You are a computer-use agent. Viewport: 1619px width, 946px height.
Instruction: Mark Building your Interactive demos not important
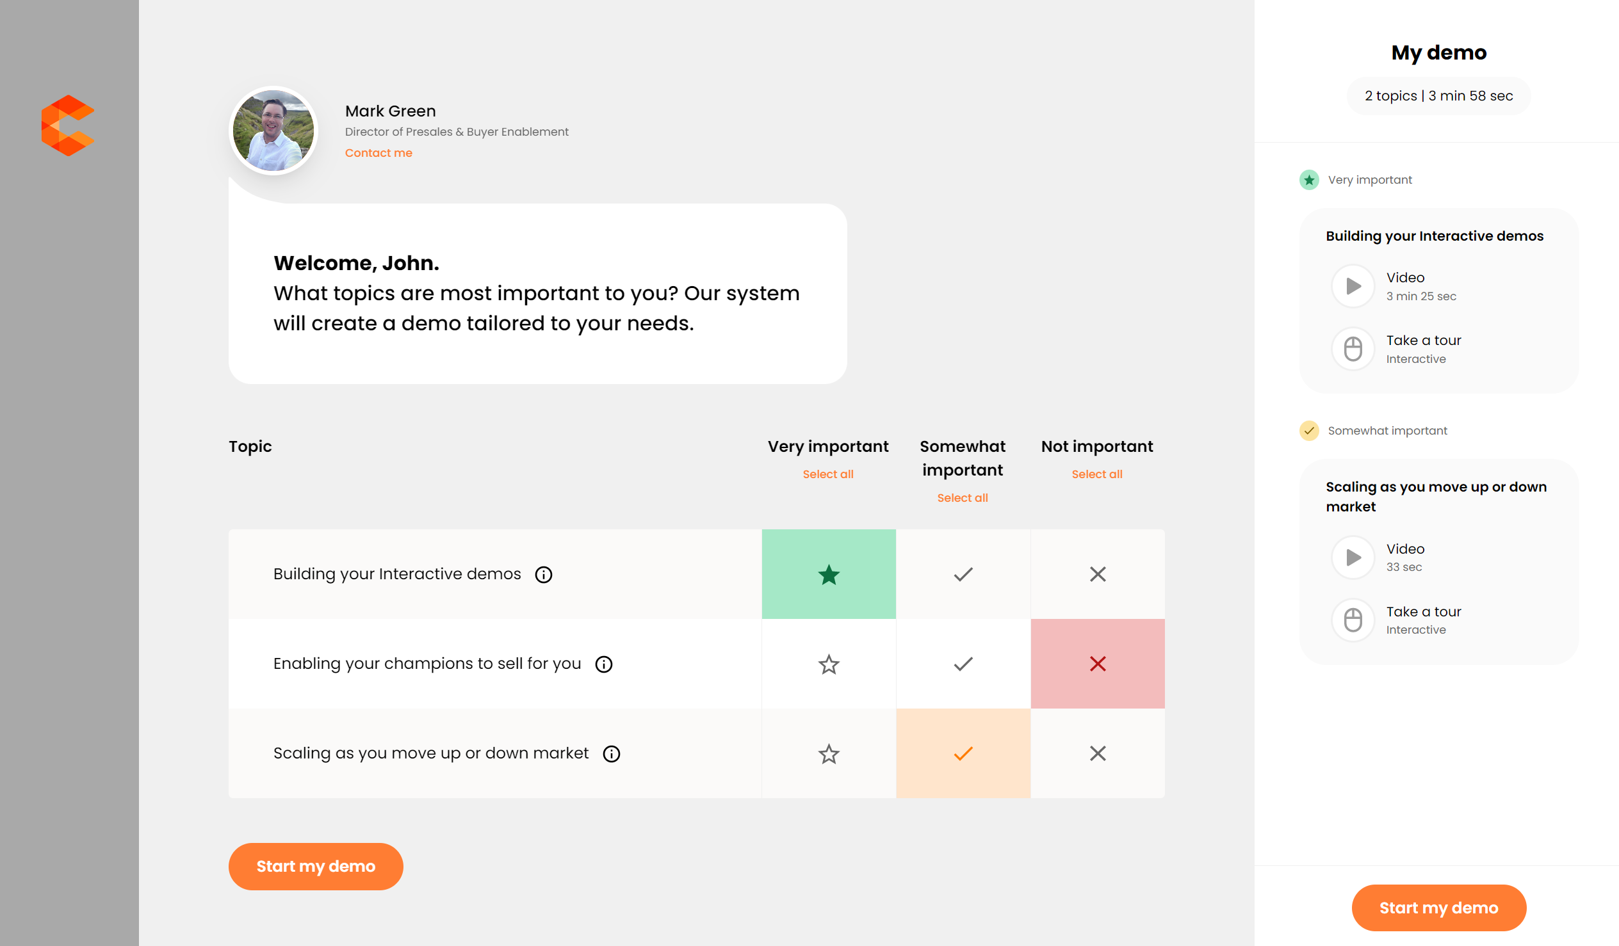point(1097,574)
